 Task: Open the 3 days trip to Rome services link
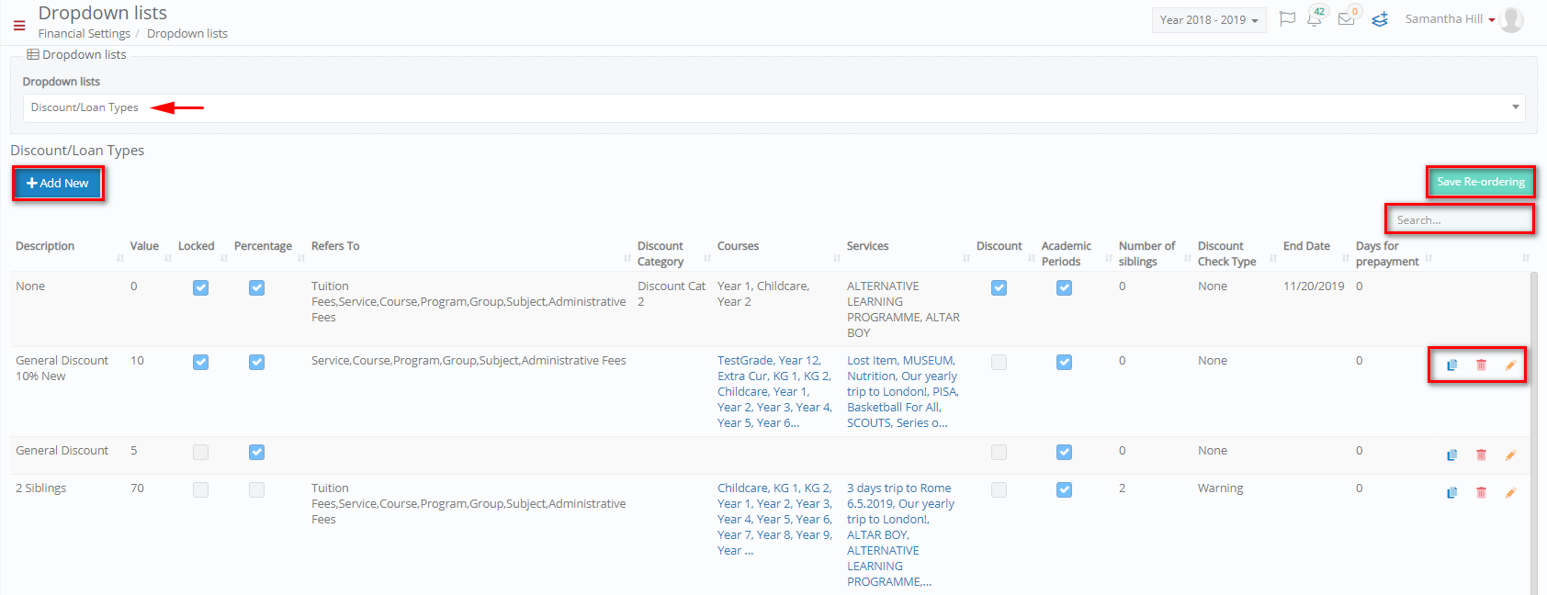click(902, 535)
